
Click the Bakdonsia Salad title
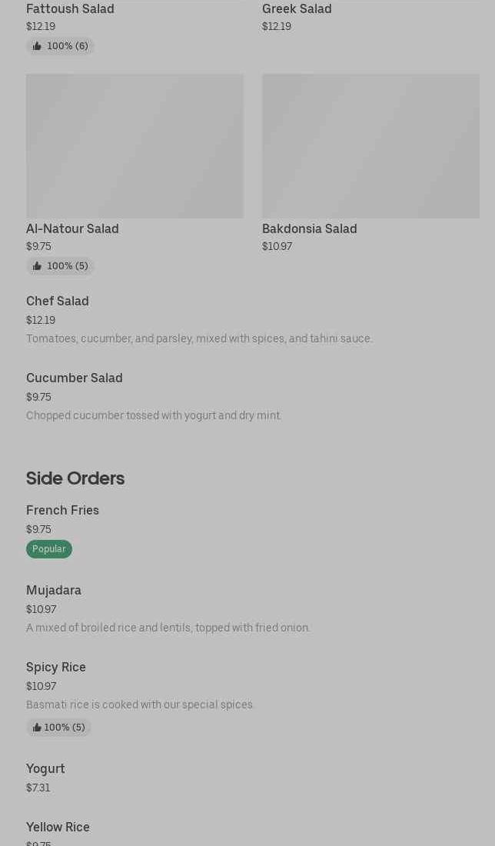point(310,229)
